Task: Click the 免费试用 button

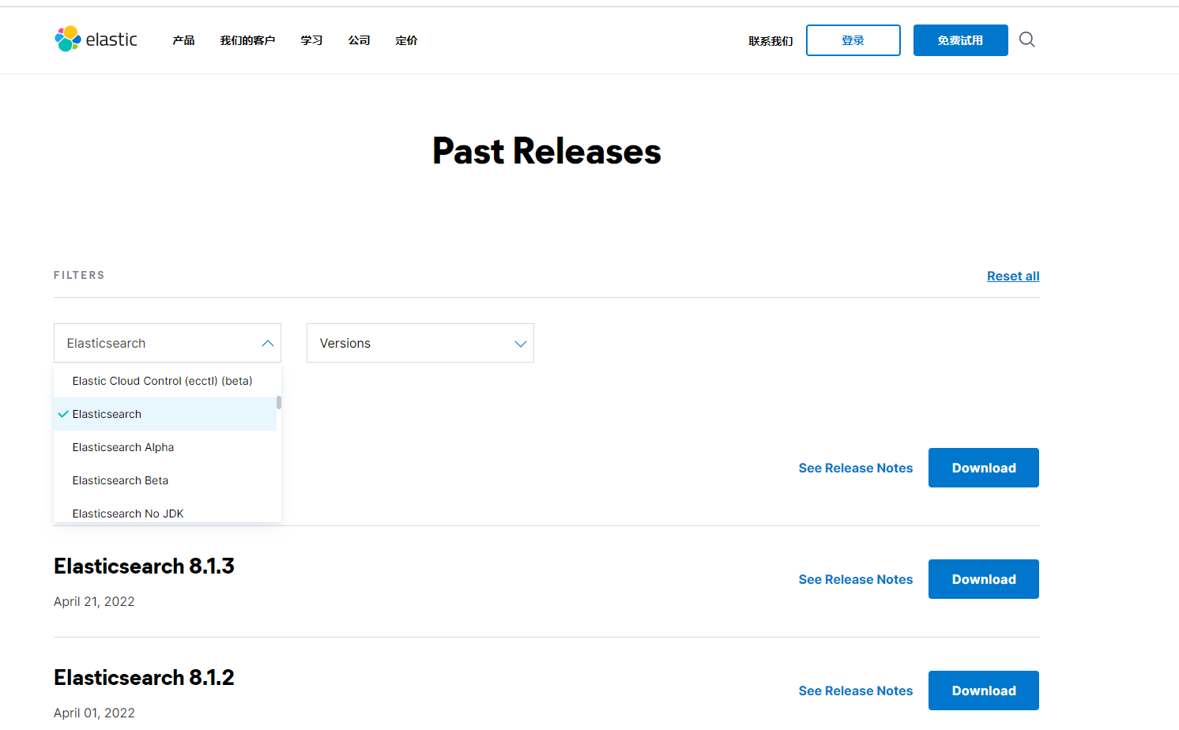Action: 961,40
